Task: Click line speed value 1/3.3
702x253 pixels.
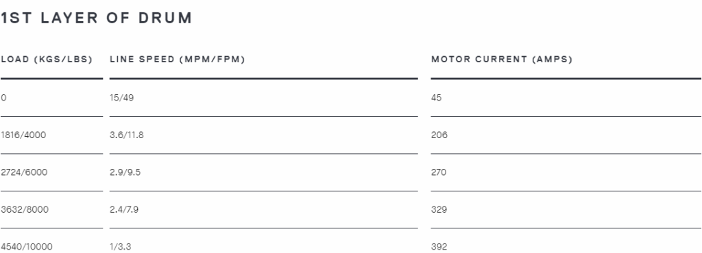Action: pyautogui.click(x=121, y=247)
